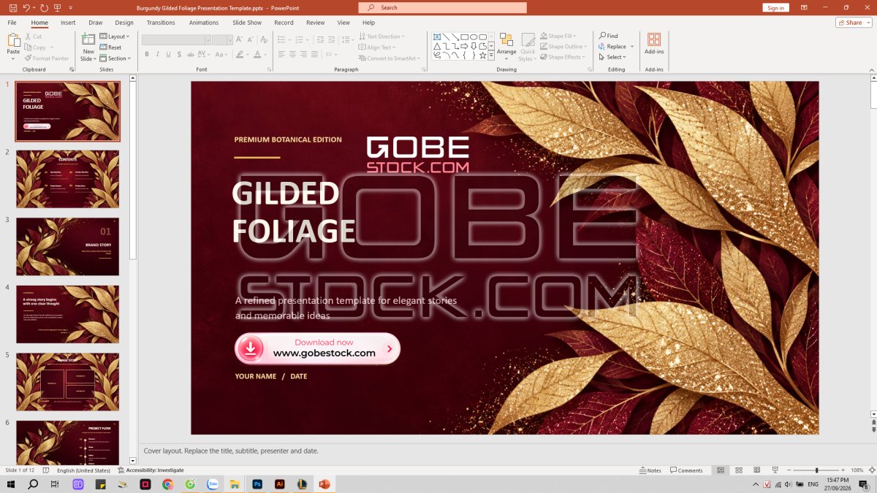This screenshot has height=493, width=877.
Task: Open the Replace dropdown arrow
Action: (x=632, y=47)
